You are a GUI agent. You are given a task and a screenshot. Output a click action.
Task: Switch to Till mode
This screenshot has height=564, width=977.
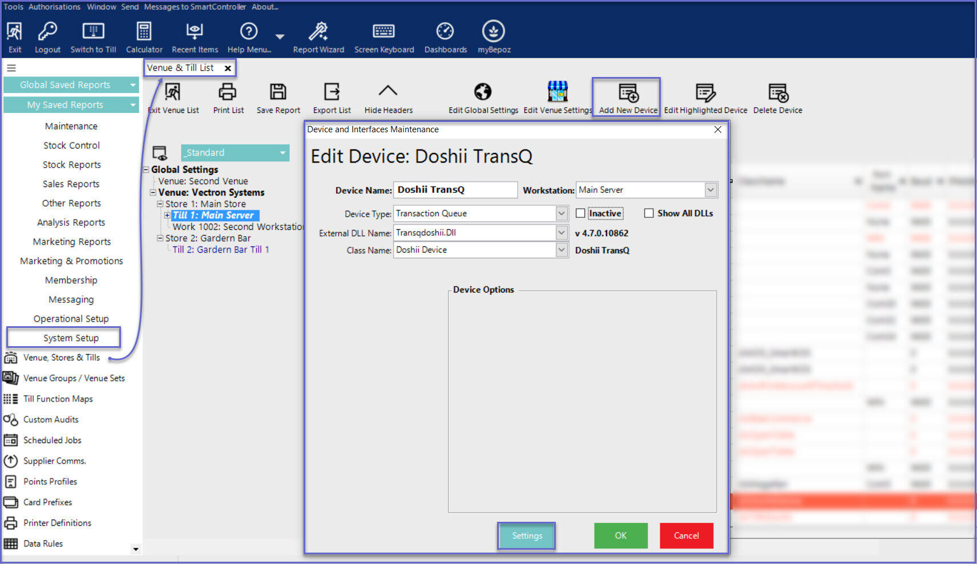(93, 37)
